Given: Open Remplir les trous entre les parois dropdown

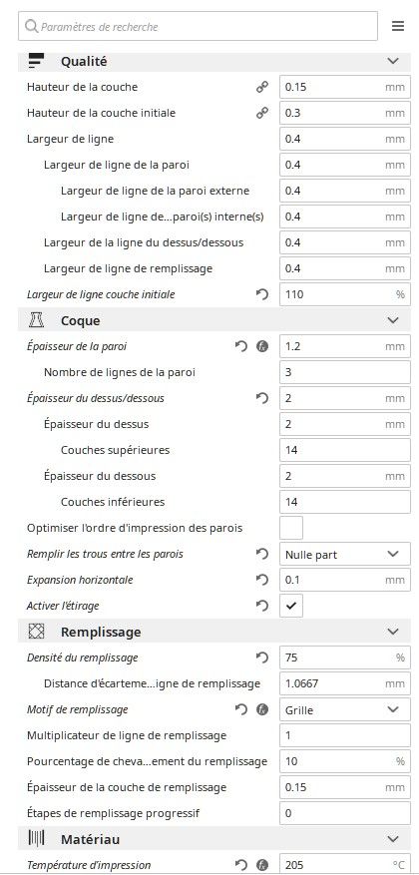Looking at the screenshot, I should pyautogui.click(x=345, y=554).
